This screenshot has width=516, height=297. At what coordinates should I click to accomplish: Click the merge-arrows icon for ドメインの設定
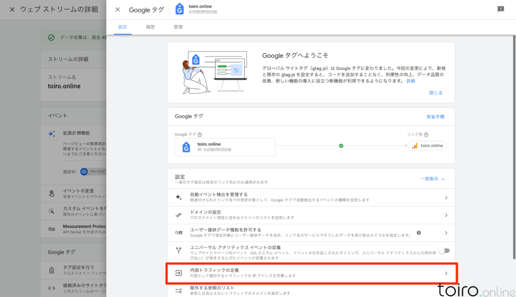pos(178,215)
